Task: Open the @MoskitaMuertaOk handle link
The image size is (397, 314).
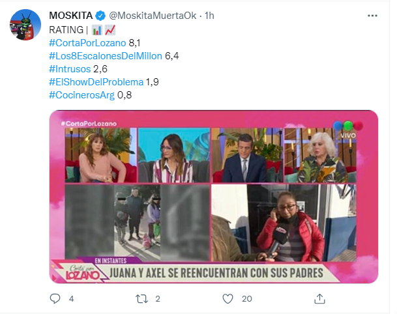Action: coord(153,16)
